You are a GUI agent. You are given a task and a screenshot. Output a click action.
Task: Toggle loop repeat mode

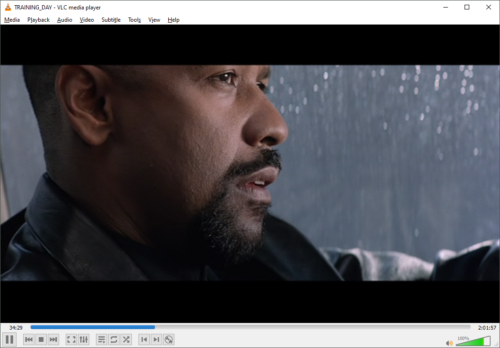point(114,340)
